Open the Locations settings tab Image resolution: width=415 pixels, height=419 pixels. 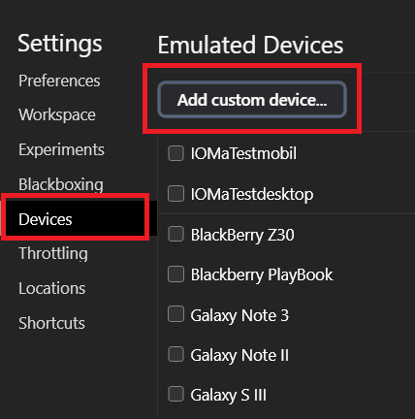pyautogui.click(x=51, y=288)
